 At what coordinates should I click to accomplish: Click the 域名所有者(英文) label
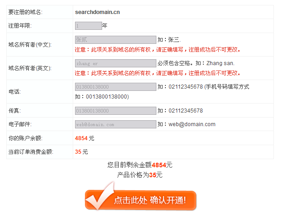click(x=30, y=68)
